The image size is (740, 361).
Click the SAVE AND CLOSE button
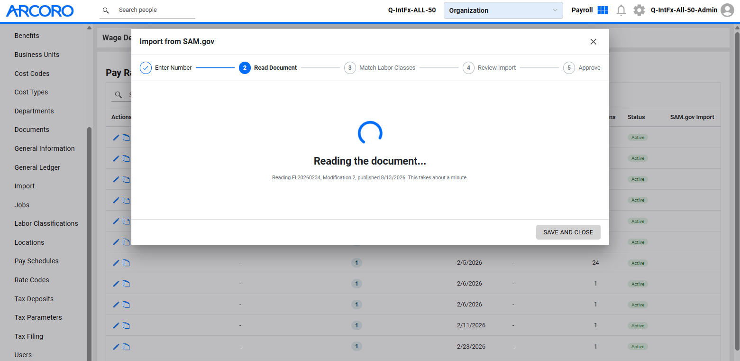coord(568,232)
